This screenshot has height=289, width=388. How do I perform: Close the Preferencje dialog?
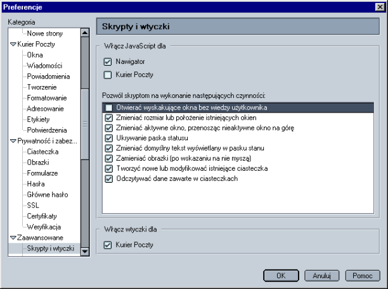coord(380,7)
